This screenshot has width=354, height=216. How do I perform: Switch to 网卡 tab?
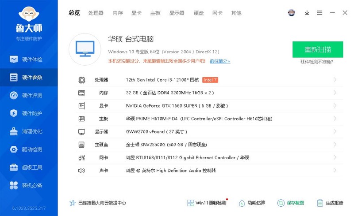click(217, 13)
